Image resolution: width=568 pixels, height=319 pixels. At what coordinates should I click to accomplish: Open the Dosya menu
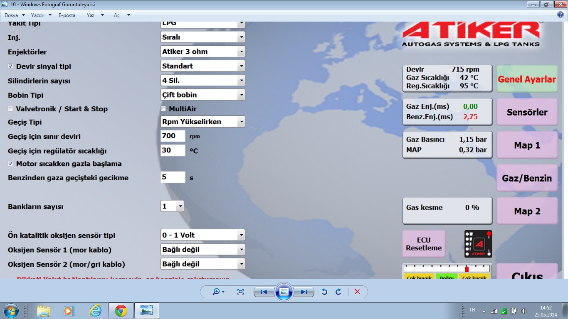click(15, 15)
